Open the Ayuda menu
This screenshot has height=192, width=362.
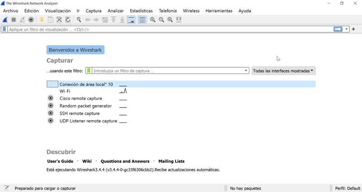[245, 11]
